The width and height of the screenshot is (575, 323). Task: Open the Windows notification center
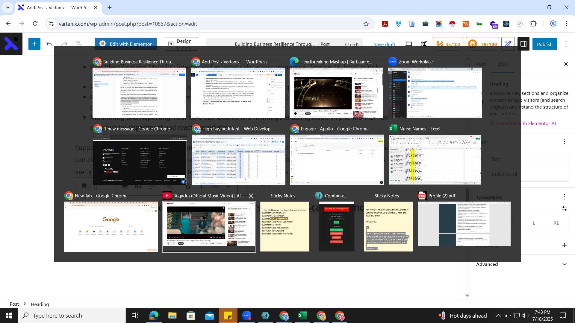click(563, 316)
